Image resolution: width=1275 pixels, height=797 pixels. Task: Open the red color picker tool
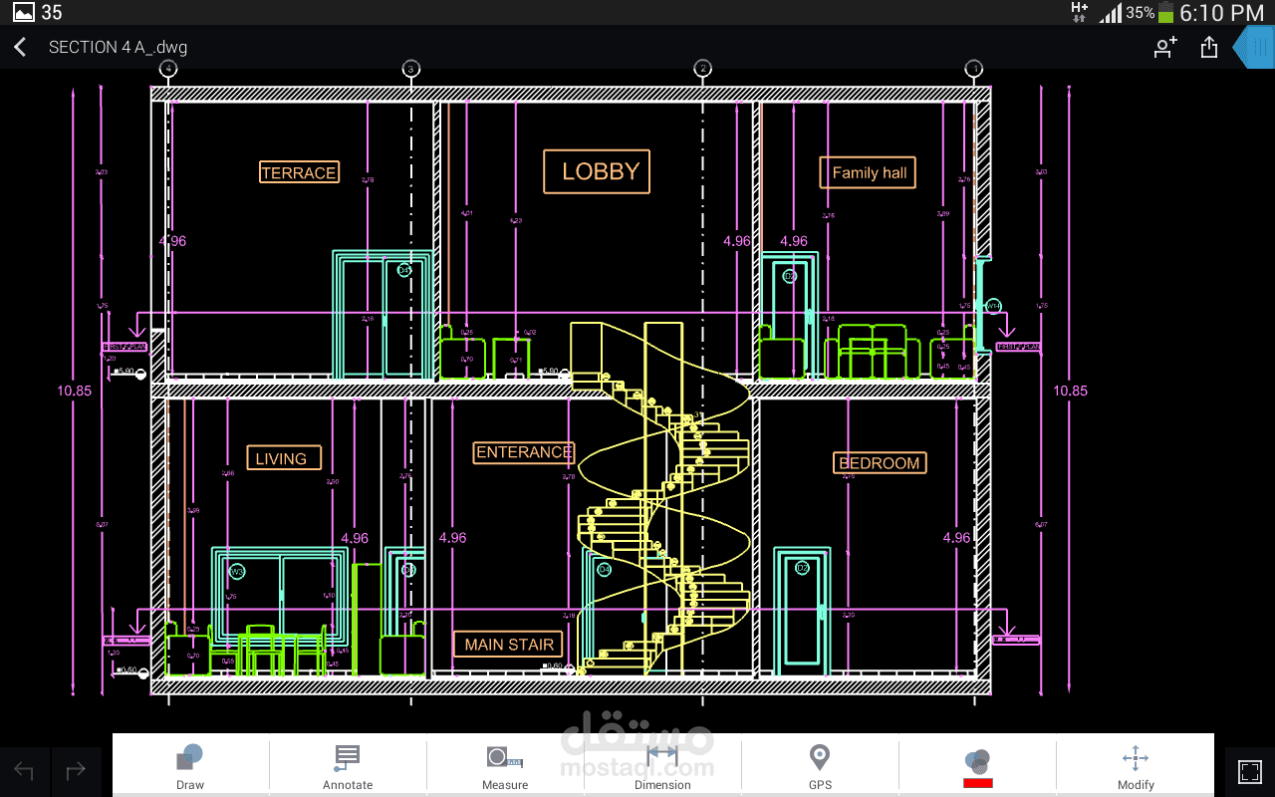pyautogui.click(x=977, y=768)
